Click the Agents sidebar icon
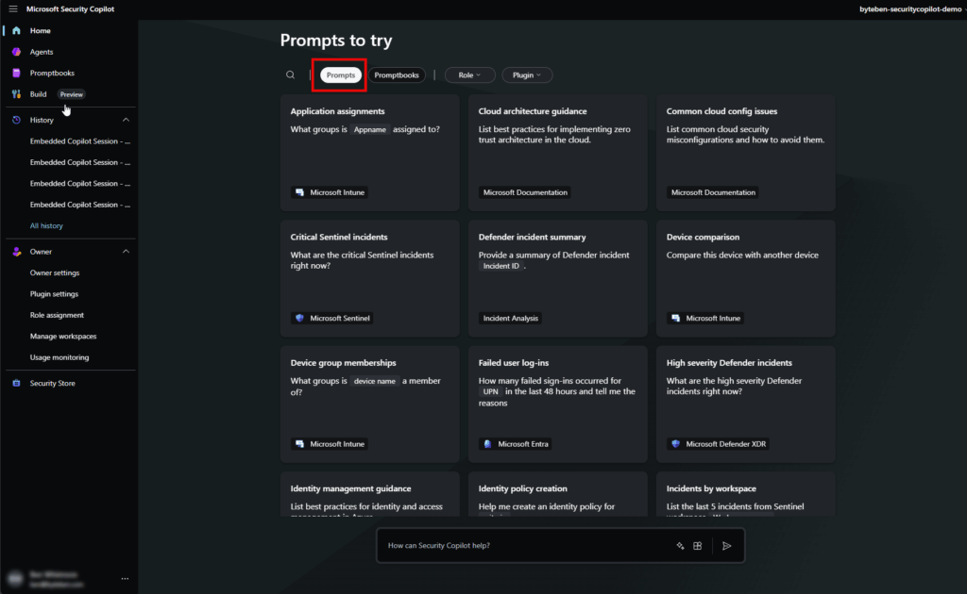This screenshot has width=967, height=594. tap(16, 52)
